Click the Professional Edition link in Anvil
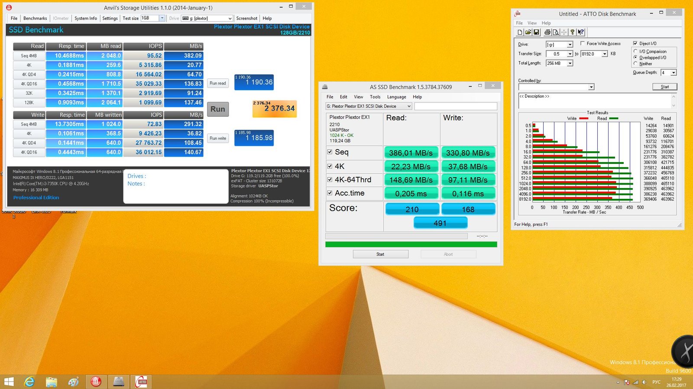This screenshot has height=389, width=693. coord(36,198)
